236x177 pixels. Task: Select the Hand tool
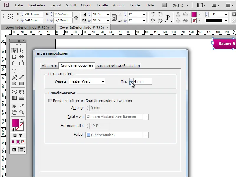tap(14, 112)
